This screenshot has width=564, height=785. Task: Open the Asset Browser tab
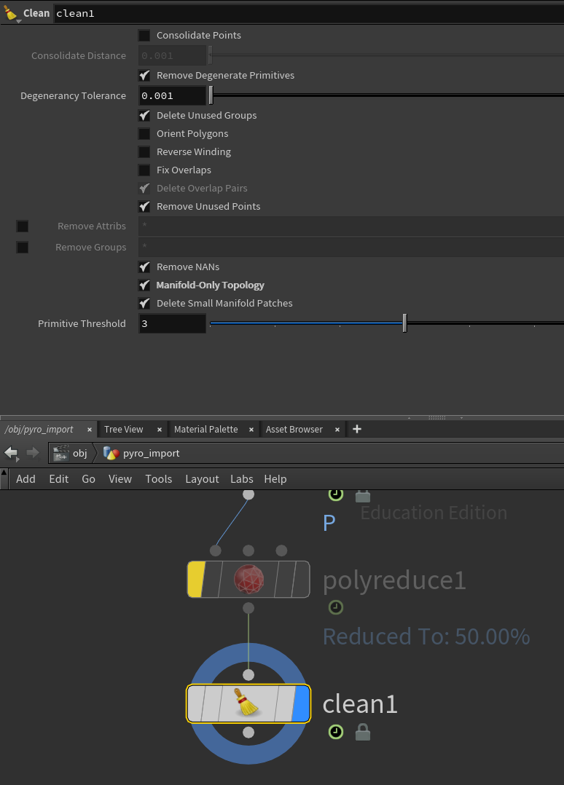tap(294, 429)
